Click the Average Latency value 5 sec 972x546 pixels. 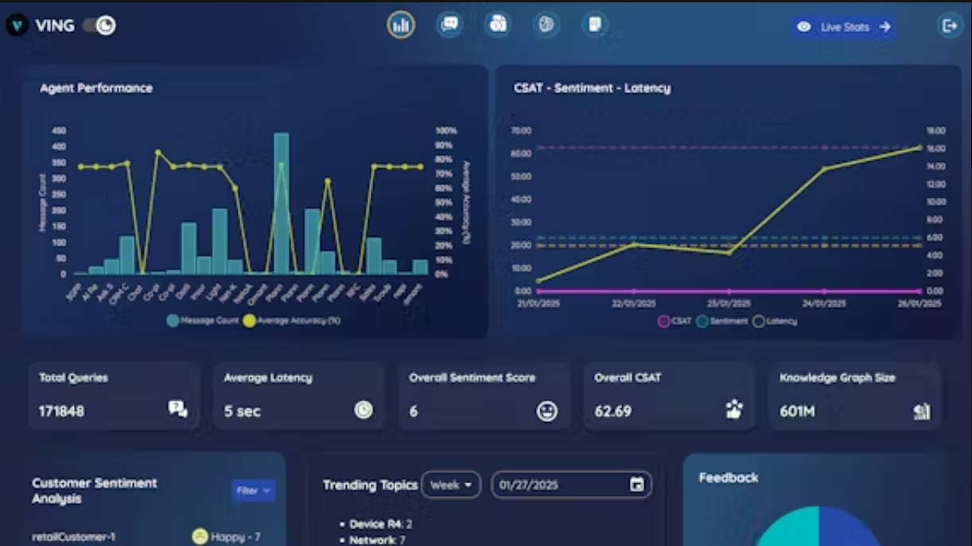[242, 412]
